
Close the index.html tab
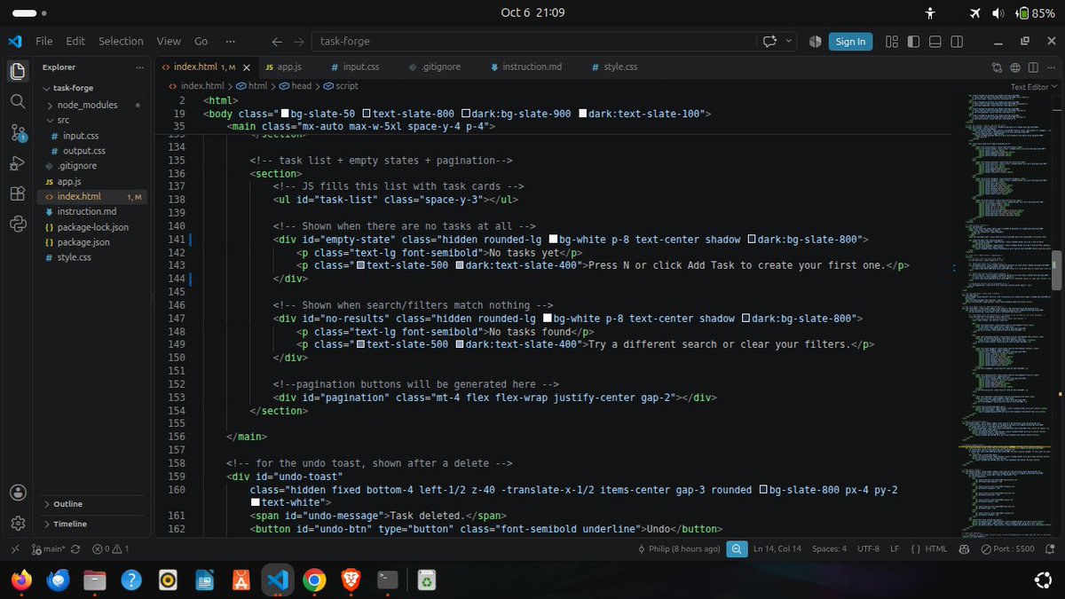pyautogui.click(x=246, y=67)
